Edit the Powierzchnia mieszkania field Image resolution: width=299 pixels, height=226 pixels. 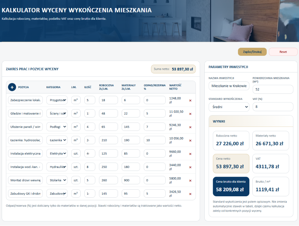[273, 89]
